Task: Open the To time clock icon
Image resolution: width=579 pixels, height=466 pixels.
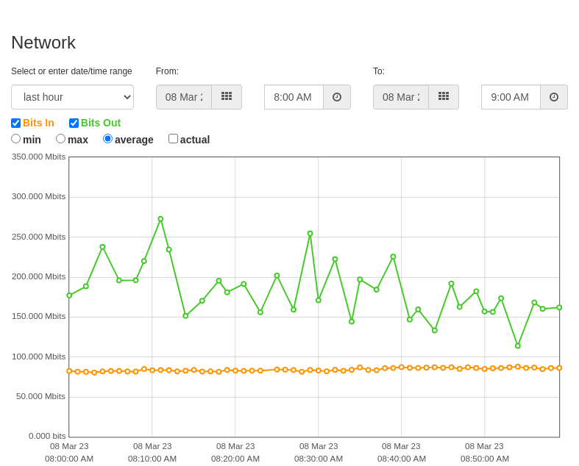Action: click(x=554, y=97)
